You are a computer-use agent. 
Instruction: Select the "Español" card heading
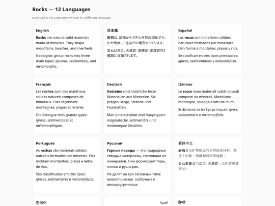185,31
